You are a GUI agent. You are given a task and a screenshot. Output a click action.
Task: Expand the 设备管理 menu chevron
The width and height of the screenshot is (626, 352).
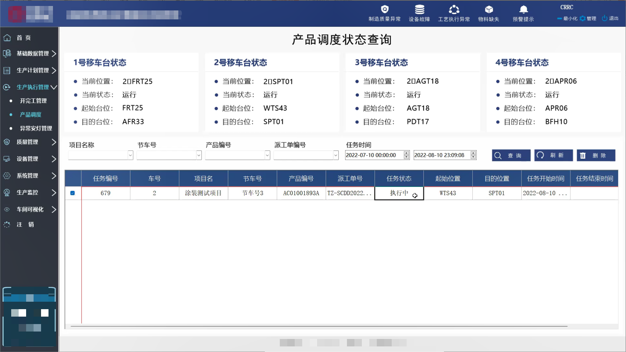click(x=54, y=159)
